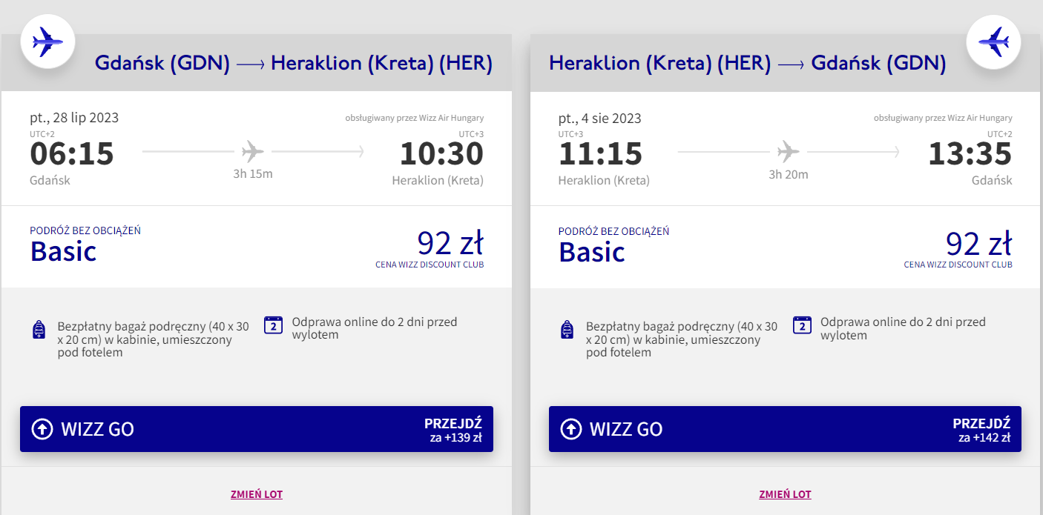The width and height of the screenshot is (1043, 515).
Task: Click the 92 zł price on the return flight
Action: point(979,243)
